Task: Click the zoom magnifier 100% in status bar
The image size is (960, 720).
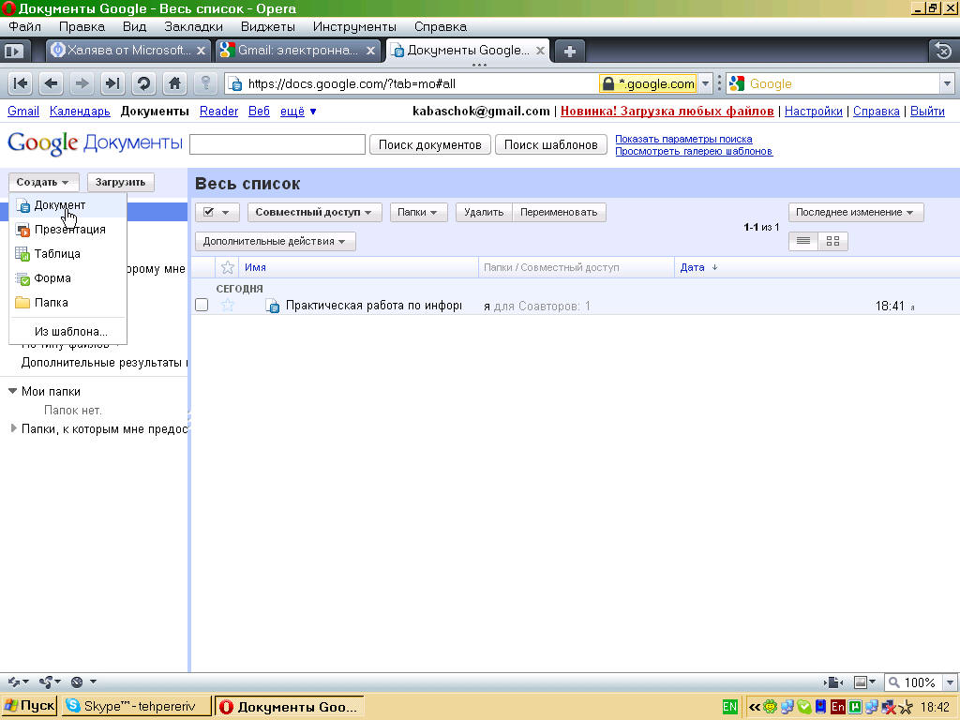Action: (x=893, y=682)
